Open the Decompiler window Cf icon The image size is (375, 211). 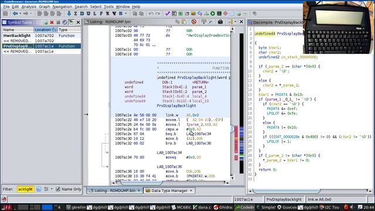coord(200,13)
